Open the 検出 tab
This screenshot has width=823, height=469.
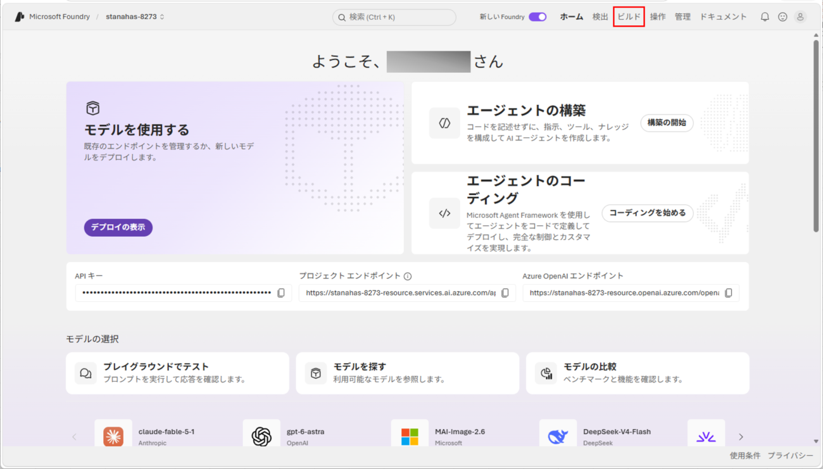pyautogui.click(x=600, y=17)
